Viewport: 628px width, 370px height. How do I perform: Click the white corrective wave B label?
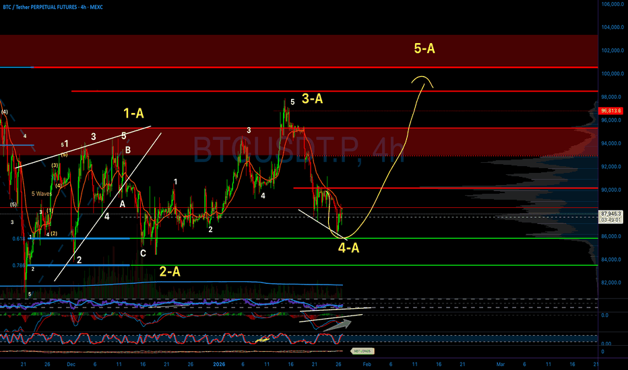point(128,150)
